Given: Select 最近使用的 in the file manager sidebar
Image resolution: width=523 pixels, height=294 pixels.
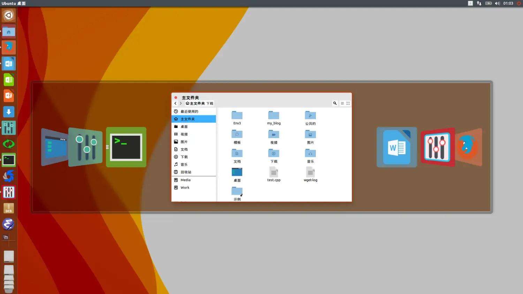Looking at the screenshot, I should coord(189,112).
